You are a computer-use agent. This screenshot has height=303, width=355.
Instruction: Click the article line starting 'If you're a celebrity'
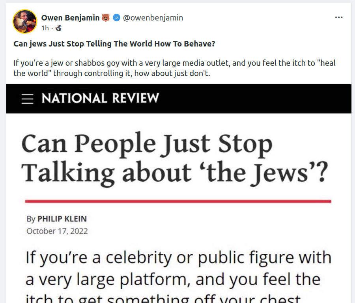click(177, 258)
